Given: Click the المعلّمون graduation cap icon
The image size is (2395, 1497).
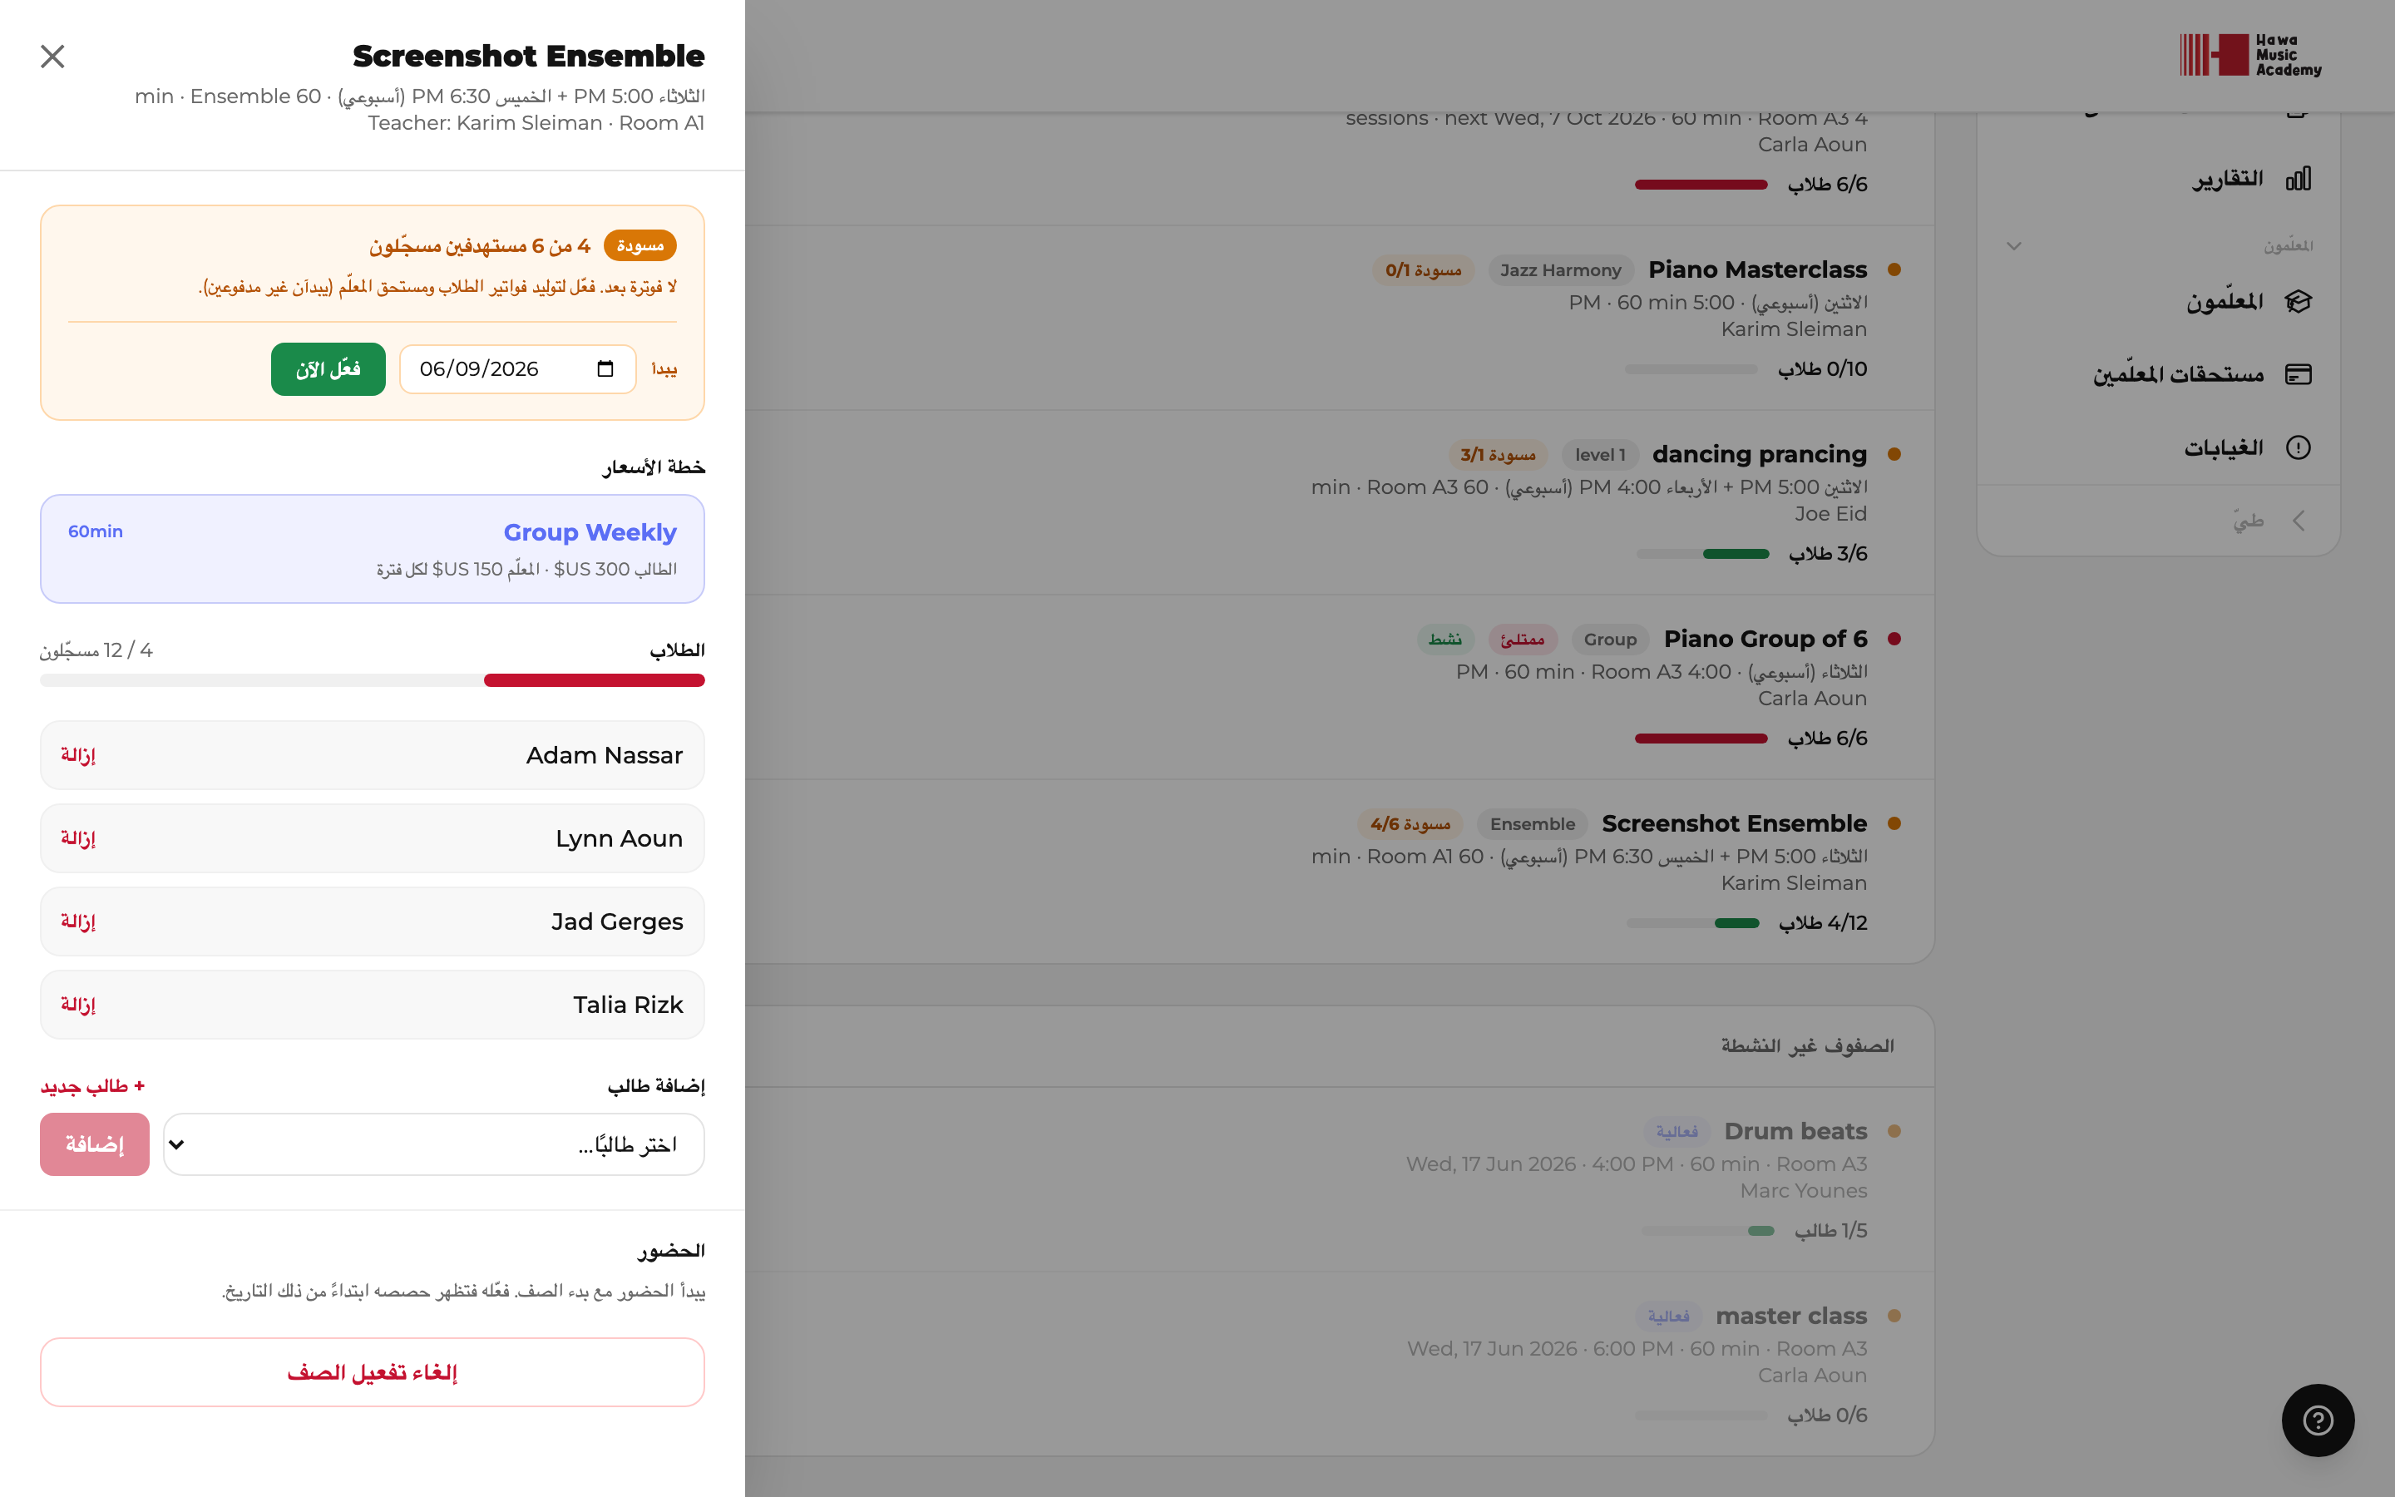Looking at the screenshot, I should (x=2298, y=301).
